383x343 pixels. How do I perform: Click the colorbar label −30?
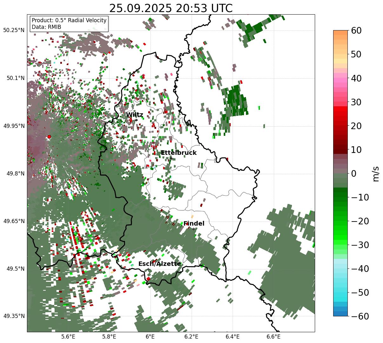pos(360,245)
